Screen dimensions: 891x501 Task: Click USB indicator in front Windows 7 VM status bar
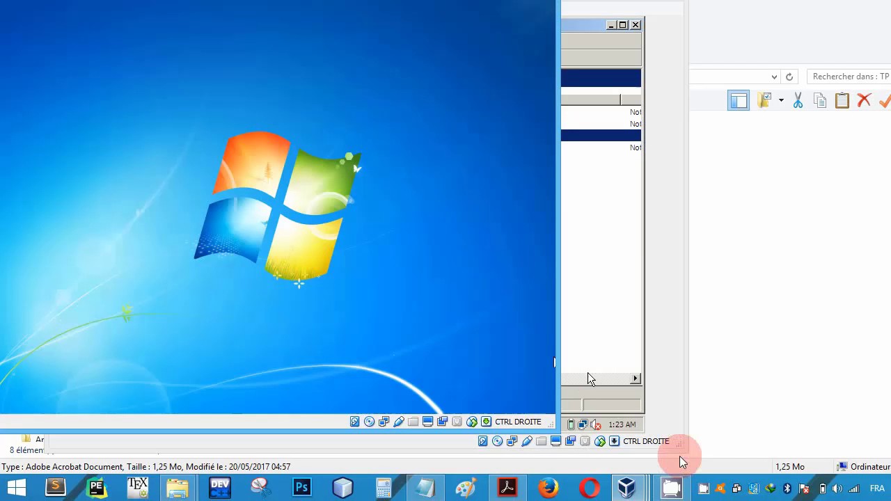399,422
